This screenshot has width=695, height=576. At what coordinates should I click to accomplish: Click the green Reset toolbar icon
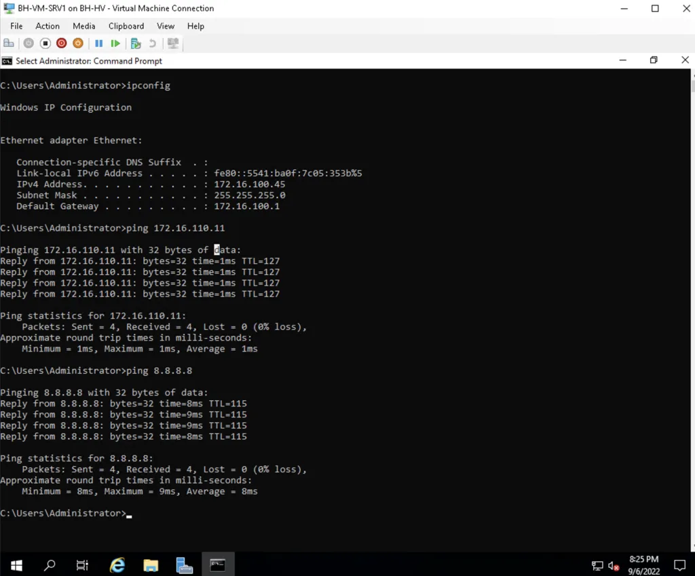point(115,43)
